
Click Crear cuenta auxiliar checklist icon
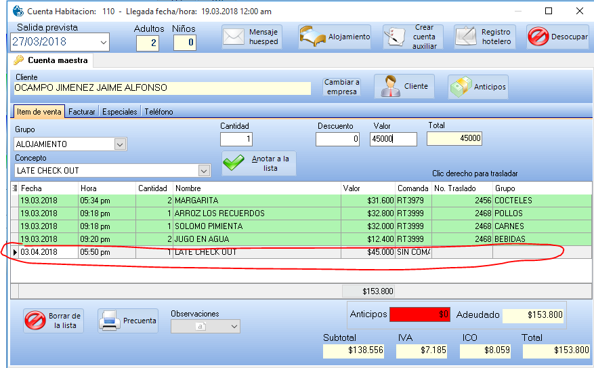tap(394, 37)
